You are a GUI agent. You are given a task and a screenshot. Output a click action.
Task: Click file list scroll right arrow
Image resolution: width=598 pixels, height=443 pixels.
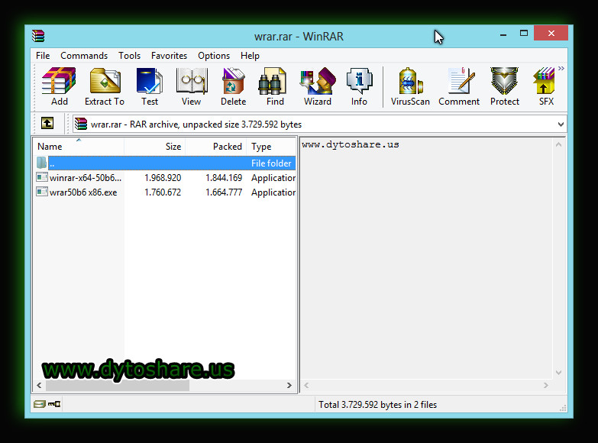click(x=289, y=386)
